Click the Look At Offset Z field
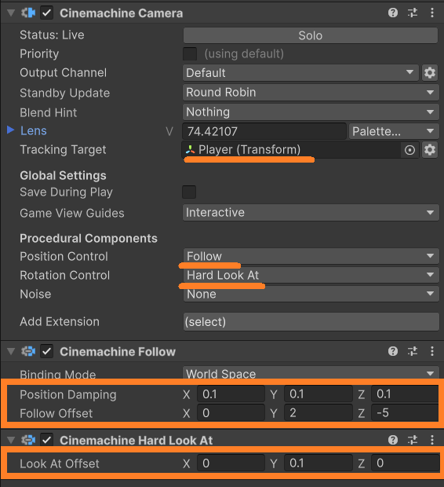The image size is (444, 487). tap(406, 463)
